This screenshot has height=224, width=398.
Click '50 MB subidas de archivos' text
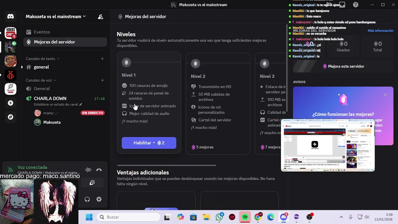click(x=214, y=97)
